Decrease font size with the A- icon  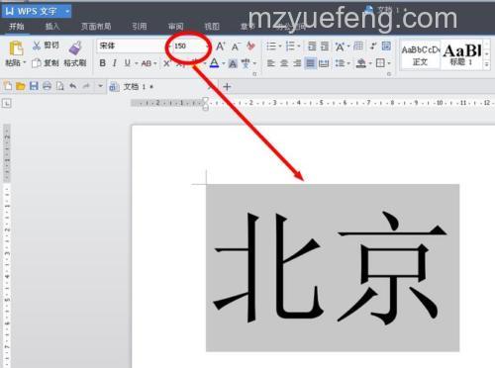[x=236, y=46]
